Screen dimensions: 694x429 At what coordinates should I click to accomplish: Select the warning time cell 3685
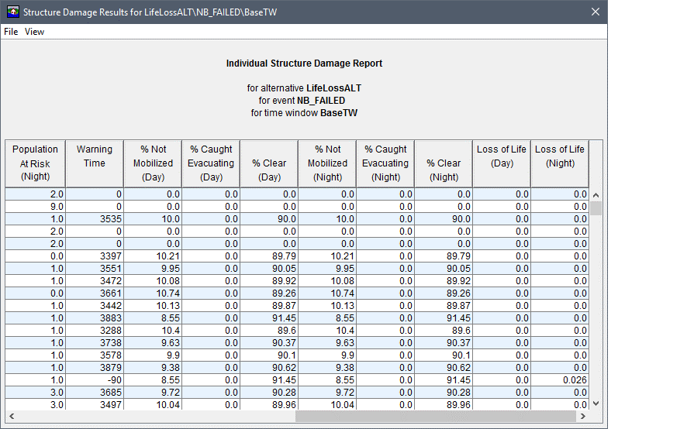95,393
